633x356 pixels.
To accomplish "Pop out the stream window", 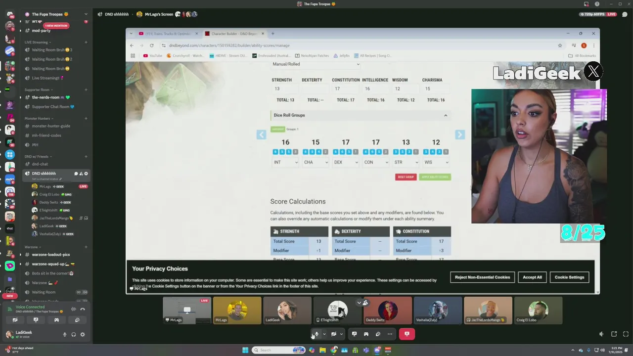I will pos(614,334).
